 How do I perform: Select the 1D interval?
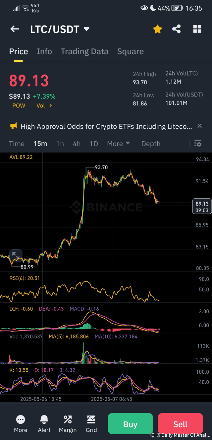[x=94, y=144]
